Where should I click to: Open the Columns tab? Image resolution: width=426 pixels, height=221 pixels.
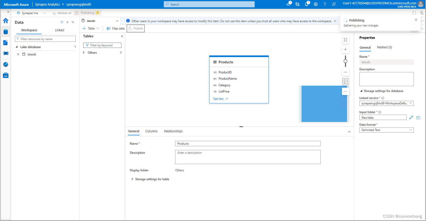[151, 131]
